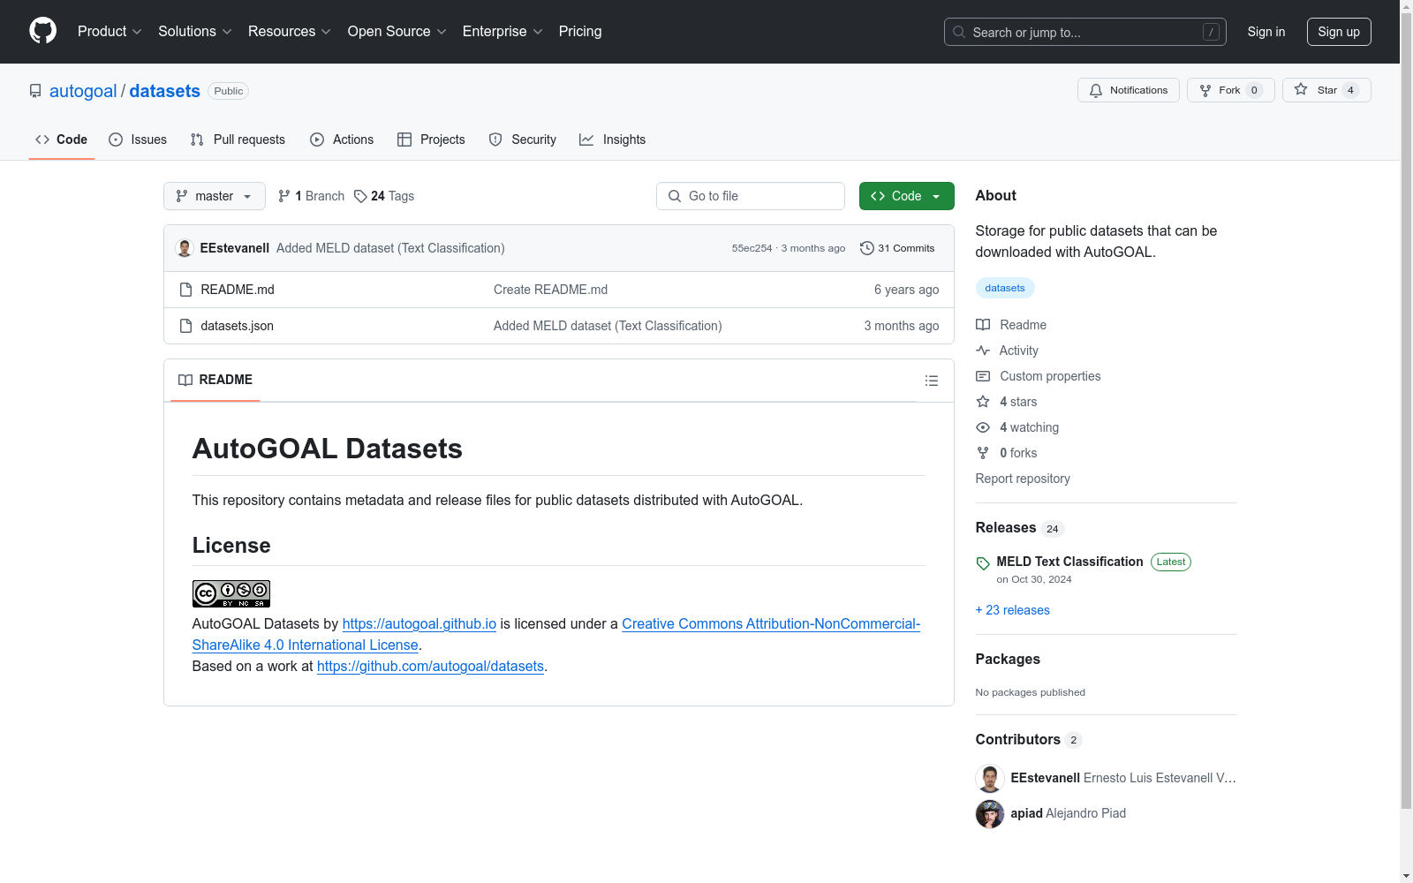Open the Pull requests tab
1413x883 pixels.
[x=238, y=140]
